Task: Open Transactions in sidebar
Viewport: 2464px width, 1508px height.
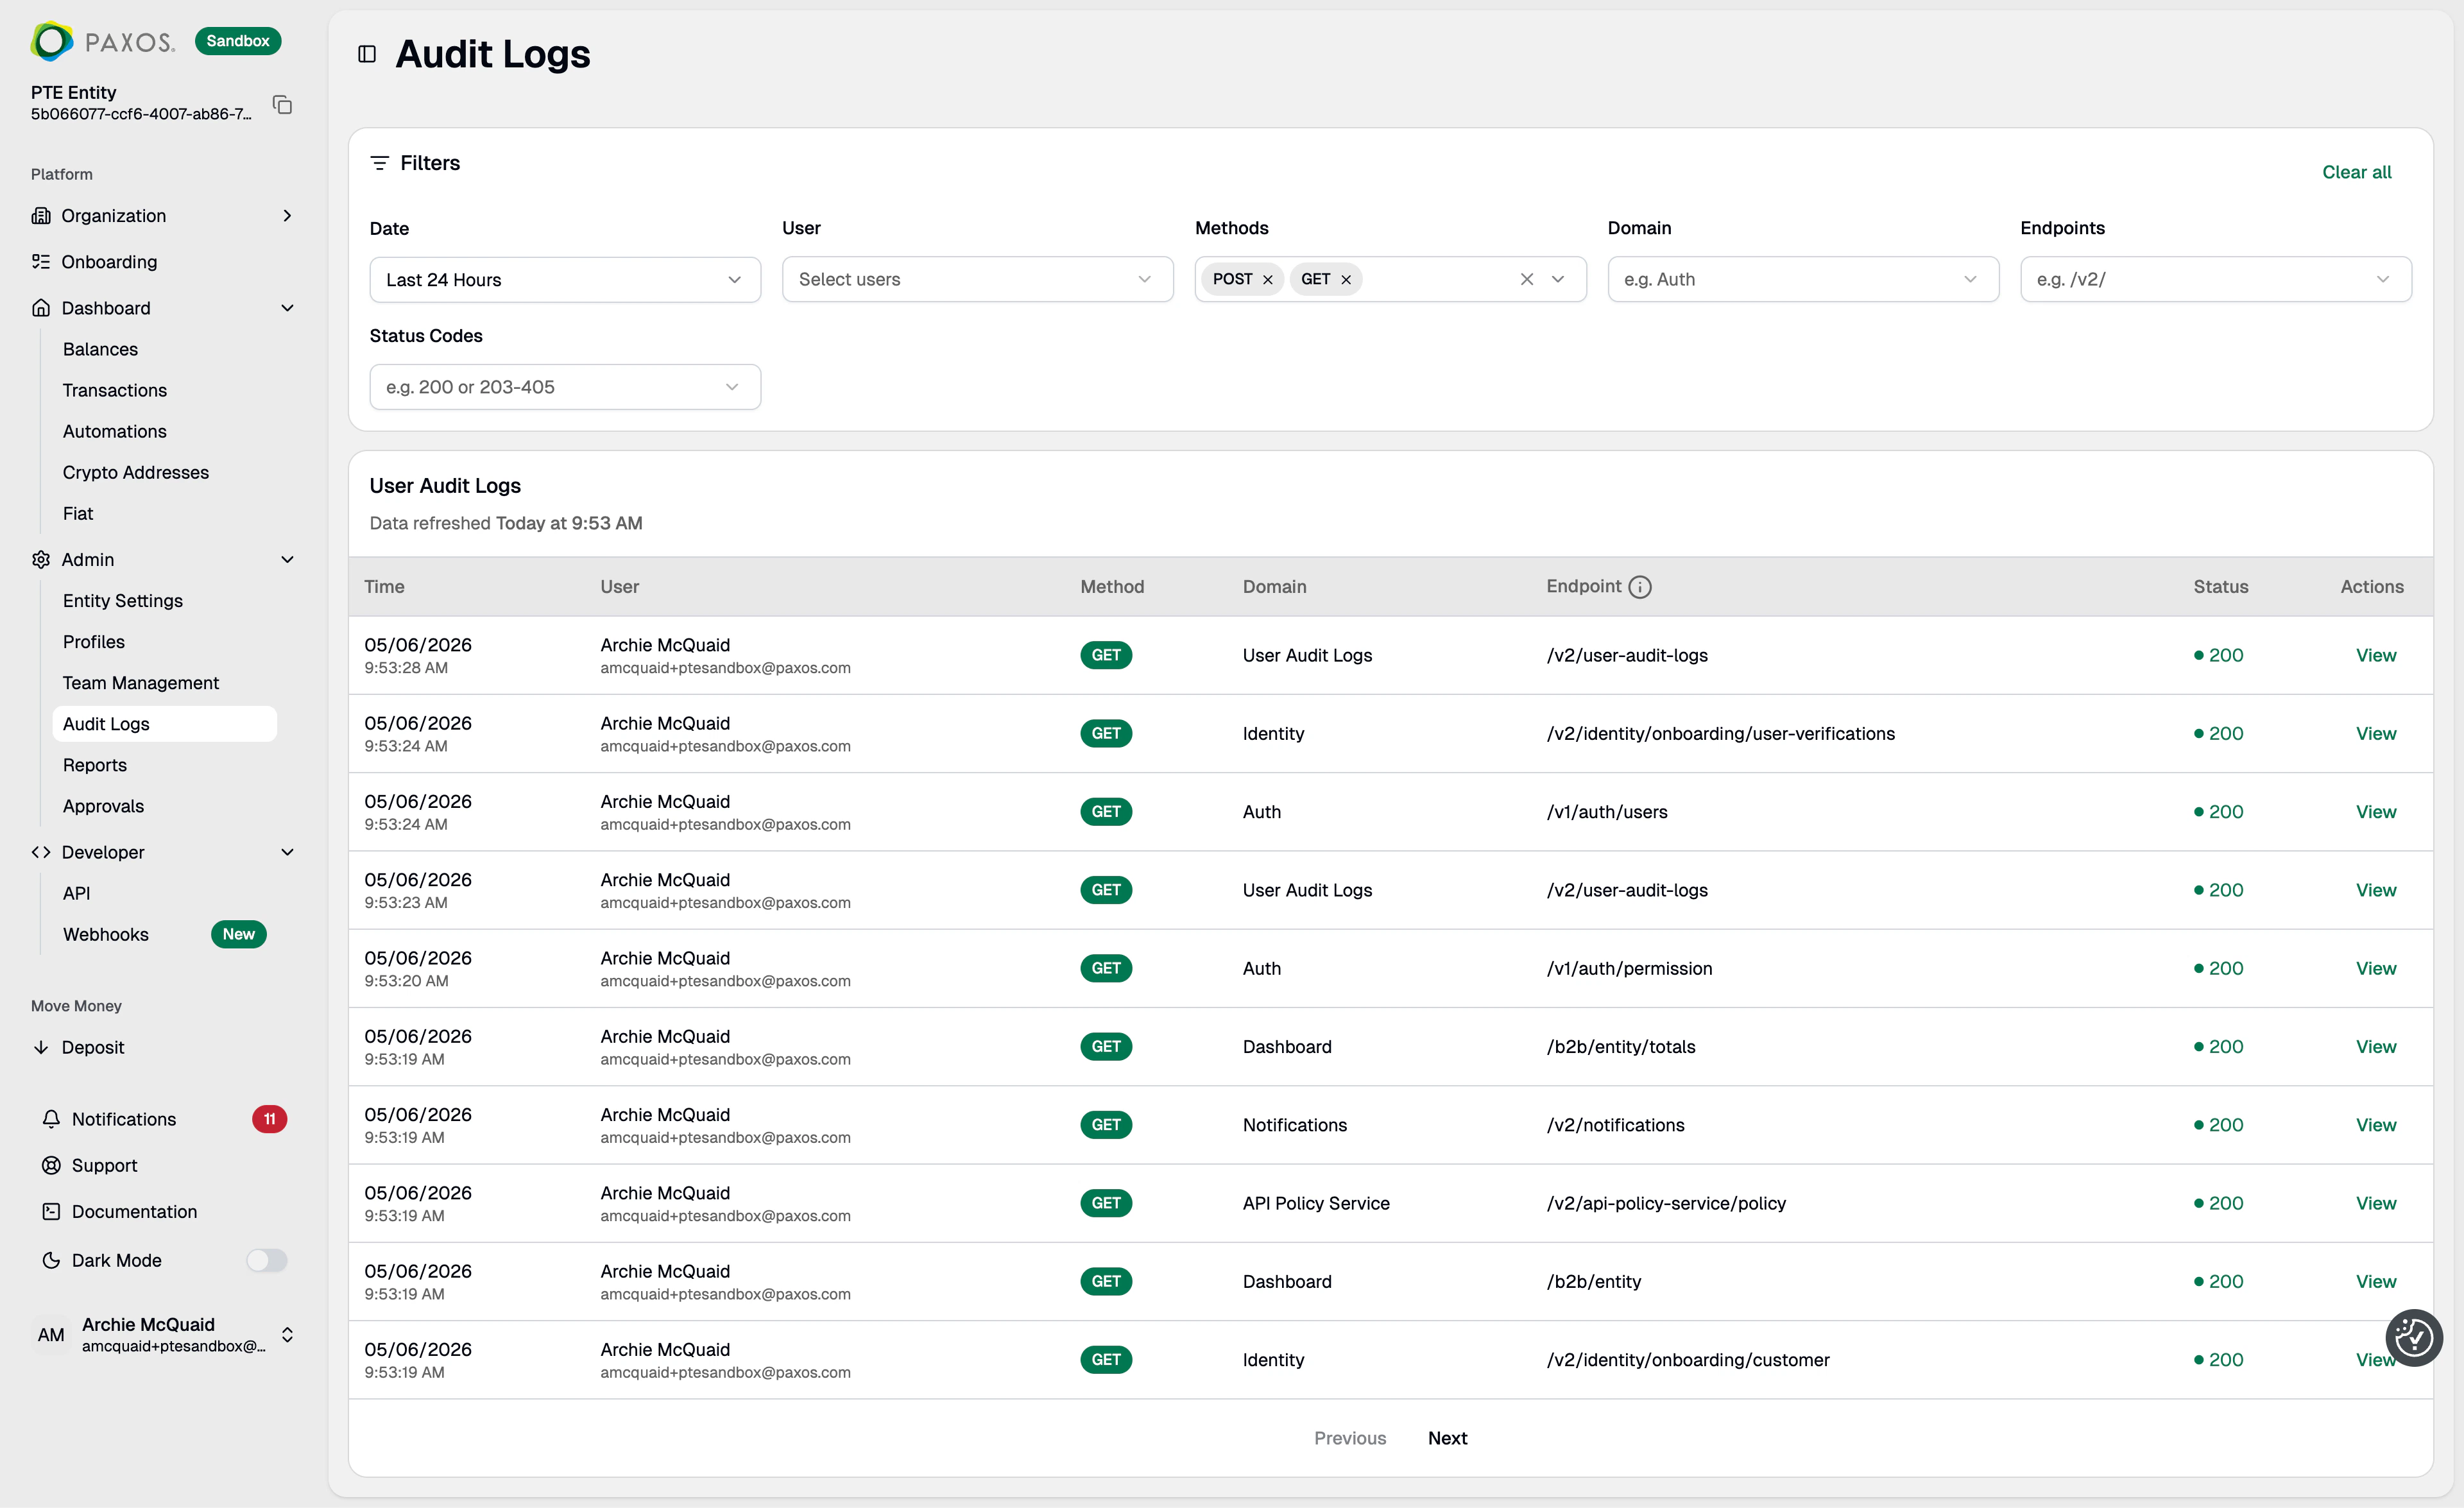Action: point(115,390)
